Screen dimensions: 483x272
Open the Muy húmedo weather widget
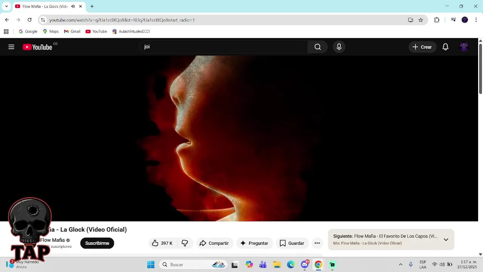pyautogui.click(x=23, y=264)
